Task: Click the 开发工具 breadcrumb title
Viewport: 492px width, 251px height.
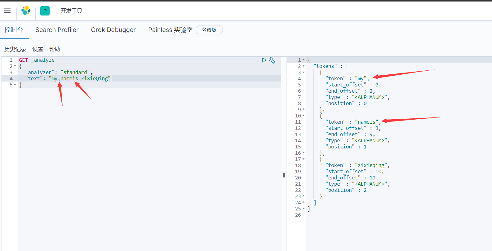Action: [71, 11]
